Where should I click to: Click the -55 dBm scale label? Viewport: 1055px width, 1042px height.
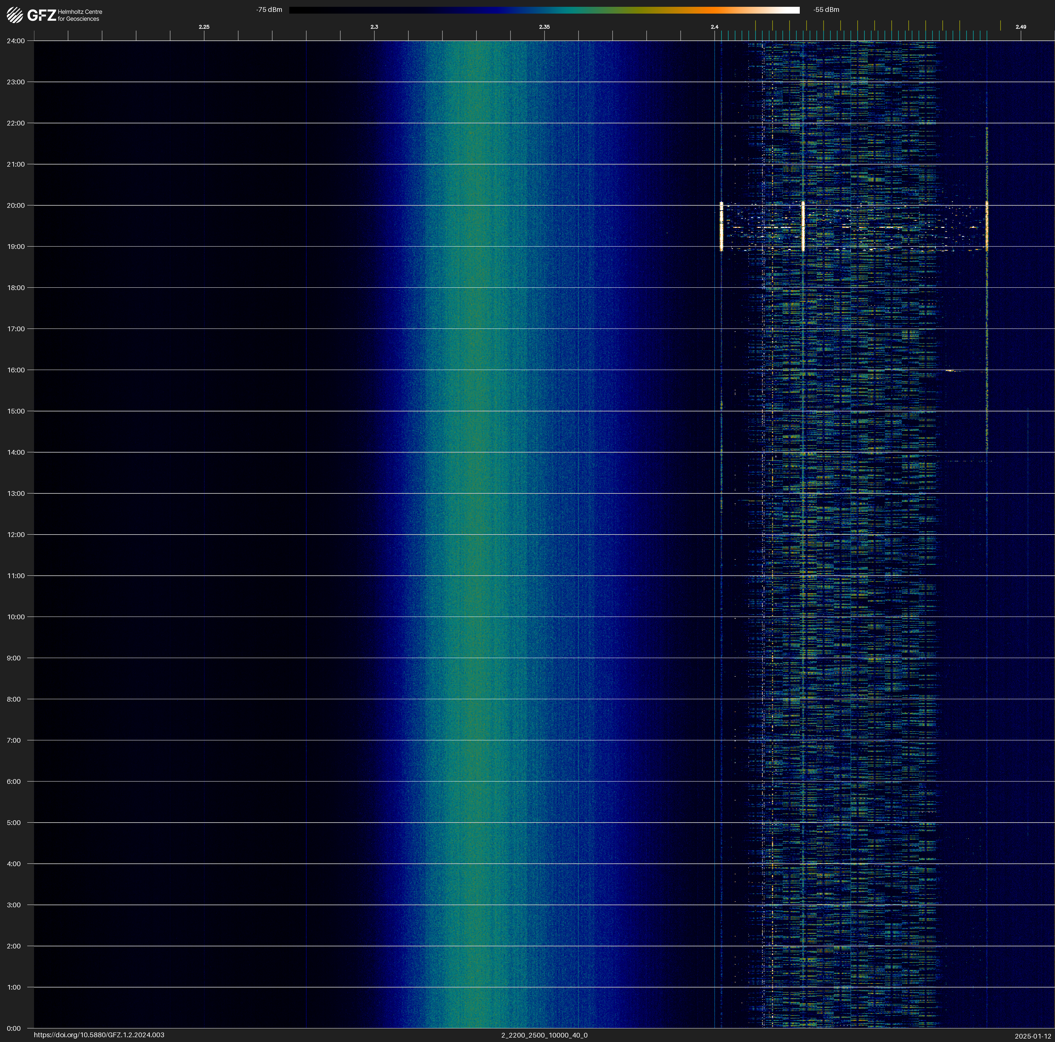(x=826, y=10)
